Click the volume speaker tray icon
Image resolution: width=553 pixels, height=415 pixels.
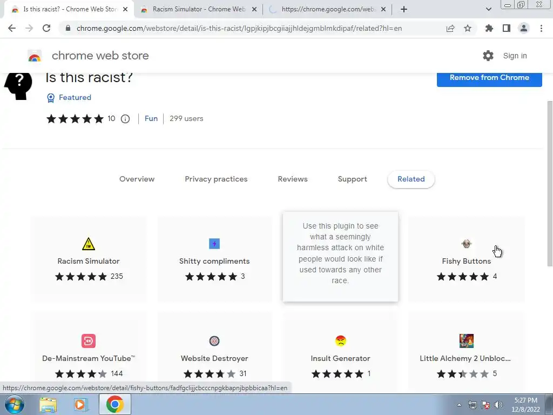tap(498, 405)
